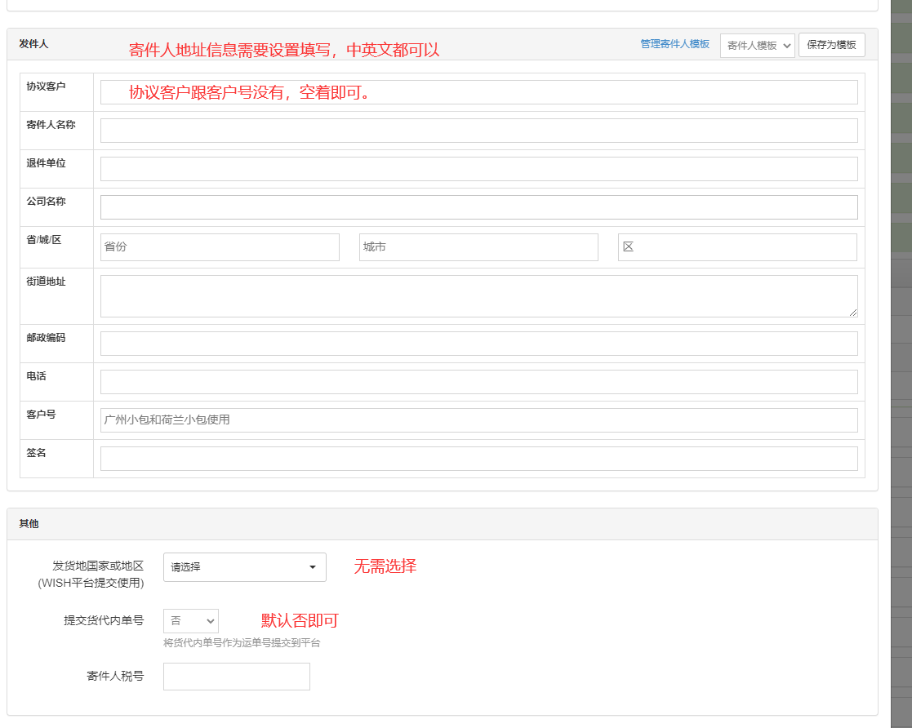Select the 公司名称 text field
This screenshot has width=912, height=728.
click(478, 207)
